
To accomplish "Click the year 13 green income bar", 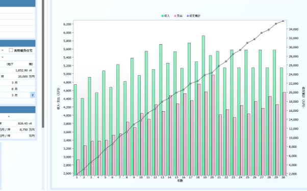I will click(x=161, y=110).
